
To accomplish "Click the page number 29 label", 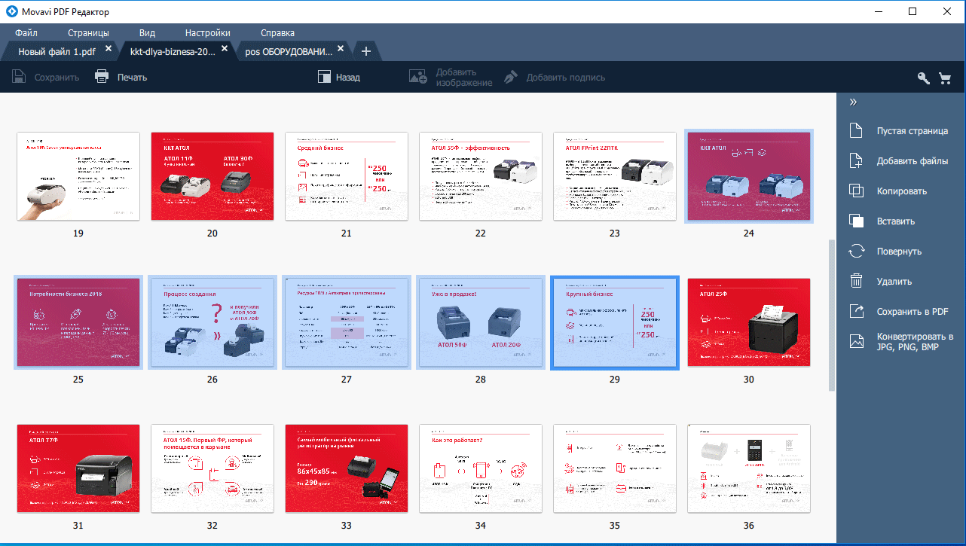I will [x=615, y=380].
